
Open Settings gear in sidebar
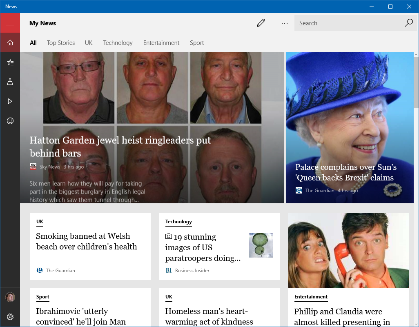(10, 317)
